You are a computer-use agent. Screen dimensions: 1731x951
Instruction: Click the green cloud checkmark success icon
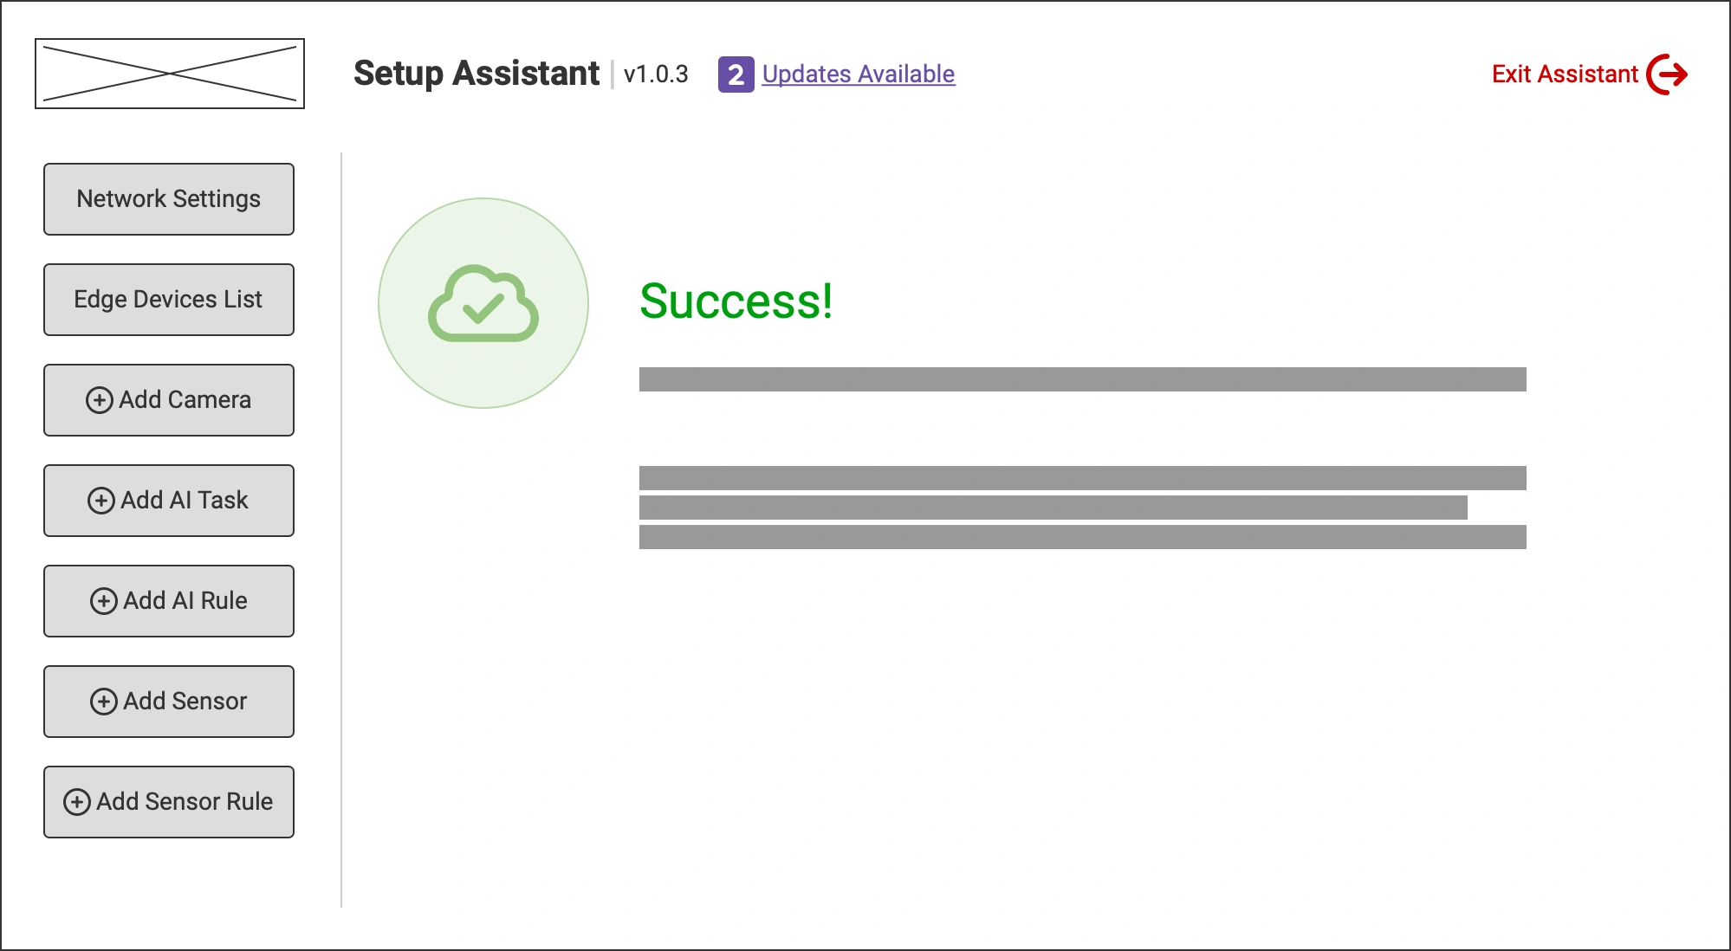point(483,303)
